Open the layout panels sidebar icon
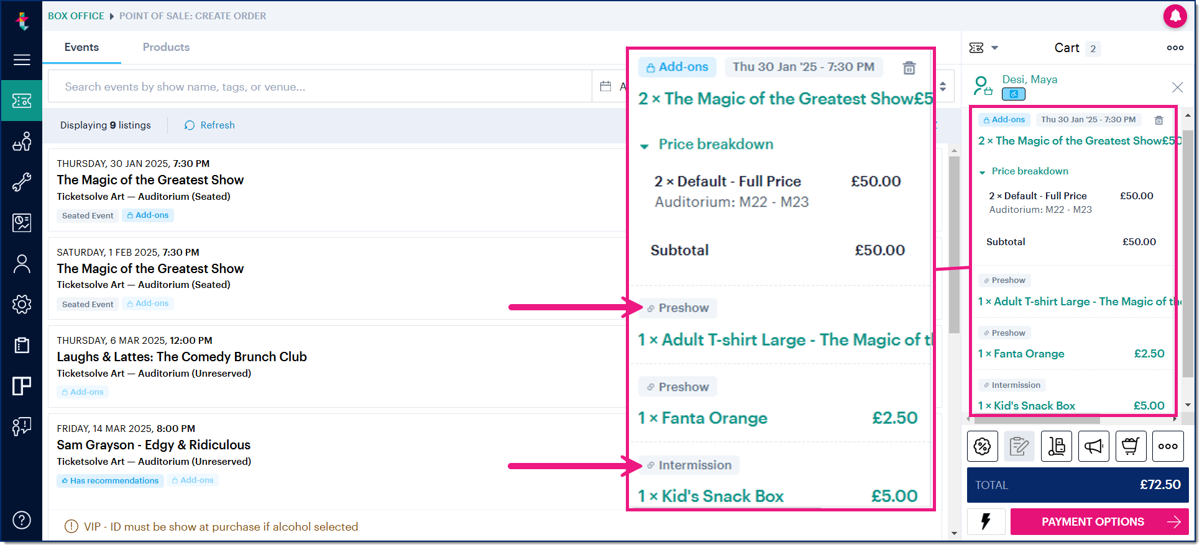The height and width of the screenshot is (548, 1202). (x=22, y=386)
